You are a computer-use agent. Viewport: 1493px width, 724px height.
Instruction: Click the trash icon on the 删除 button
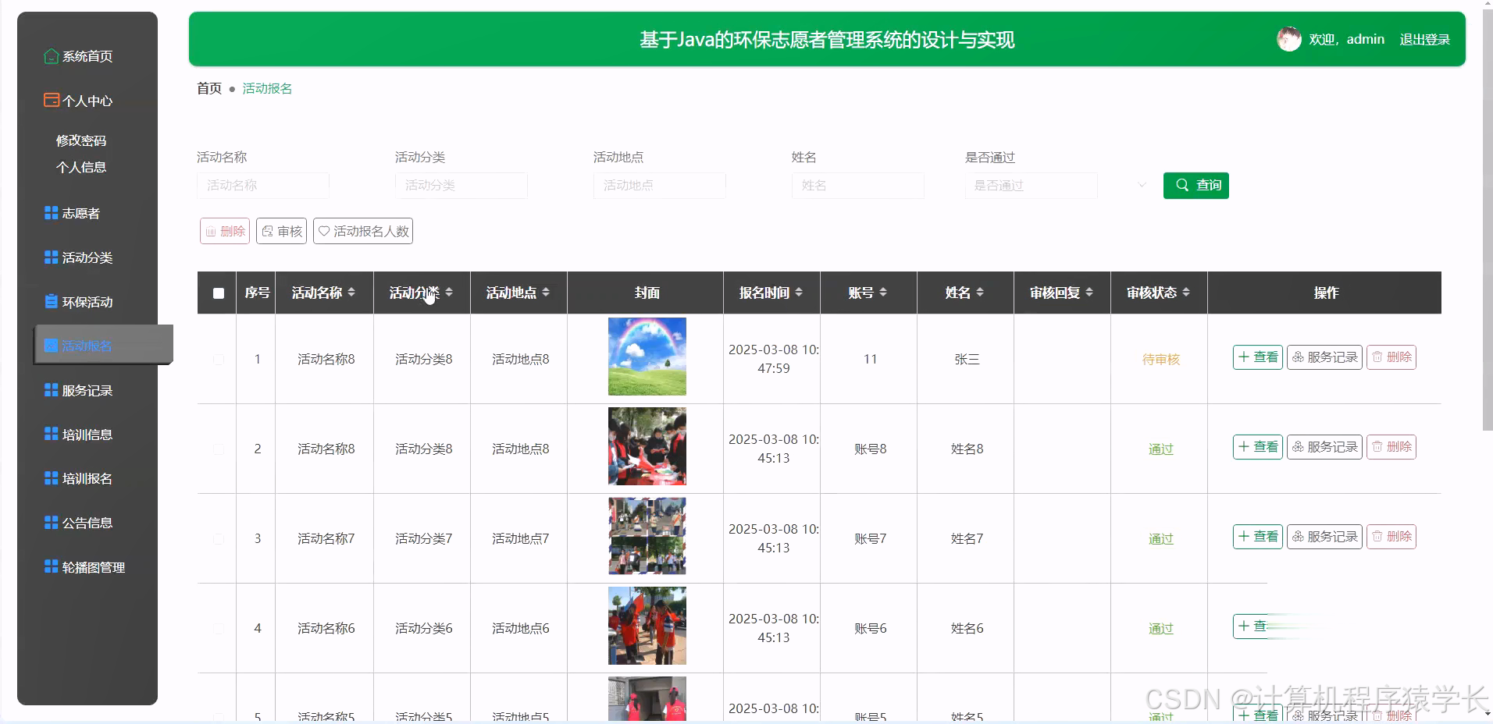click(211, 231)
